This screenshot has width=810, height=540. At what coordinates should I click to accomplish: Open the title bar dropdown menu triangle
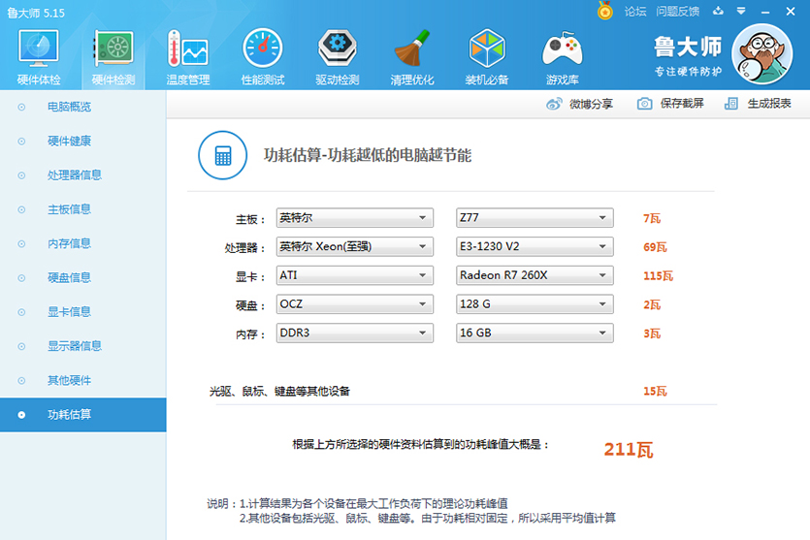click(x=741, y=11)
